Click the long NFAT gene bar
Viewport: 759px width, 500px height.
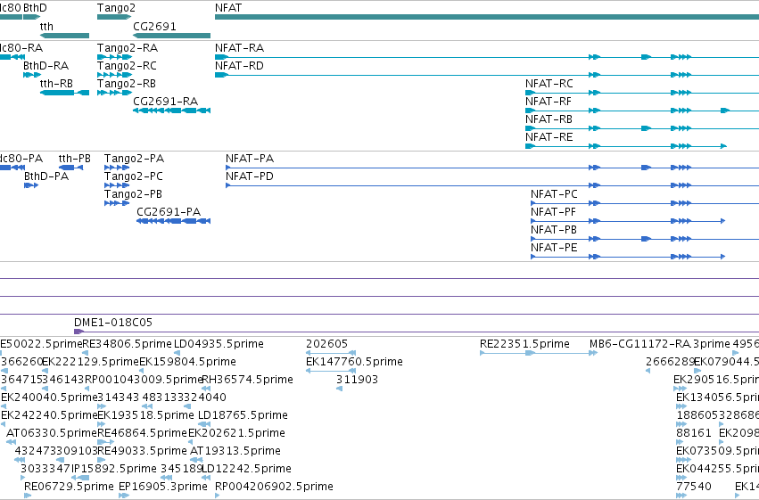[x=487, y=18]
